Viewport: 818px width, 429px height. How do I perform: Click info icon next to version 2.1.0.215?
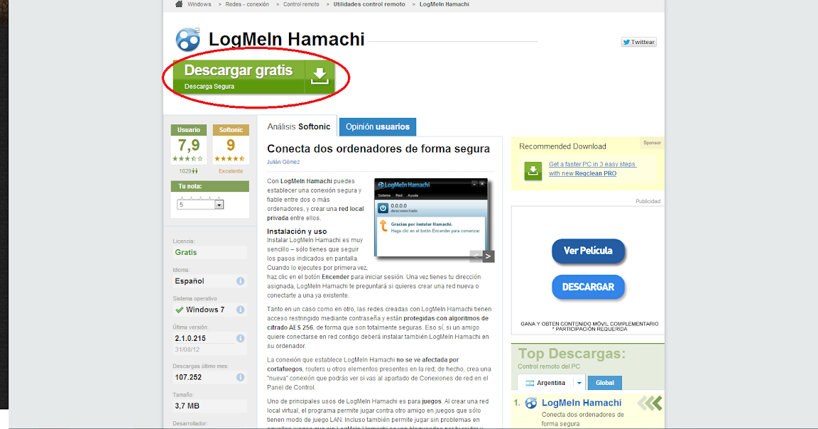click(x=241, y=338)
